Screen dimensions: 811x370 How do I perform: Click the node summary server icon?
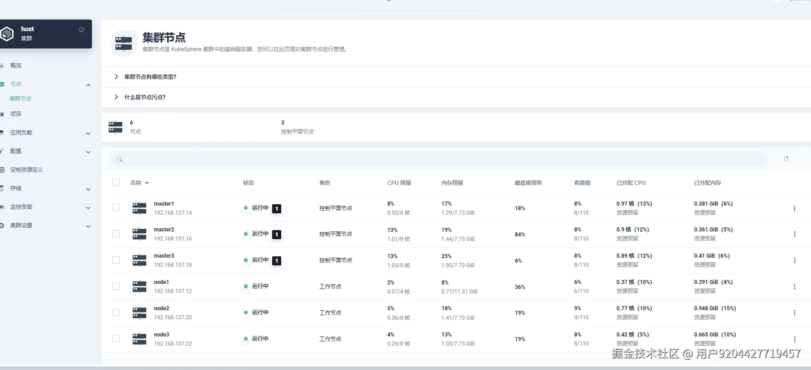pos(115,127)
